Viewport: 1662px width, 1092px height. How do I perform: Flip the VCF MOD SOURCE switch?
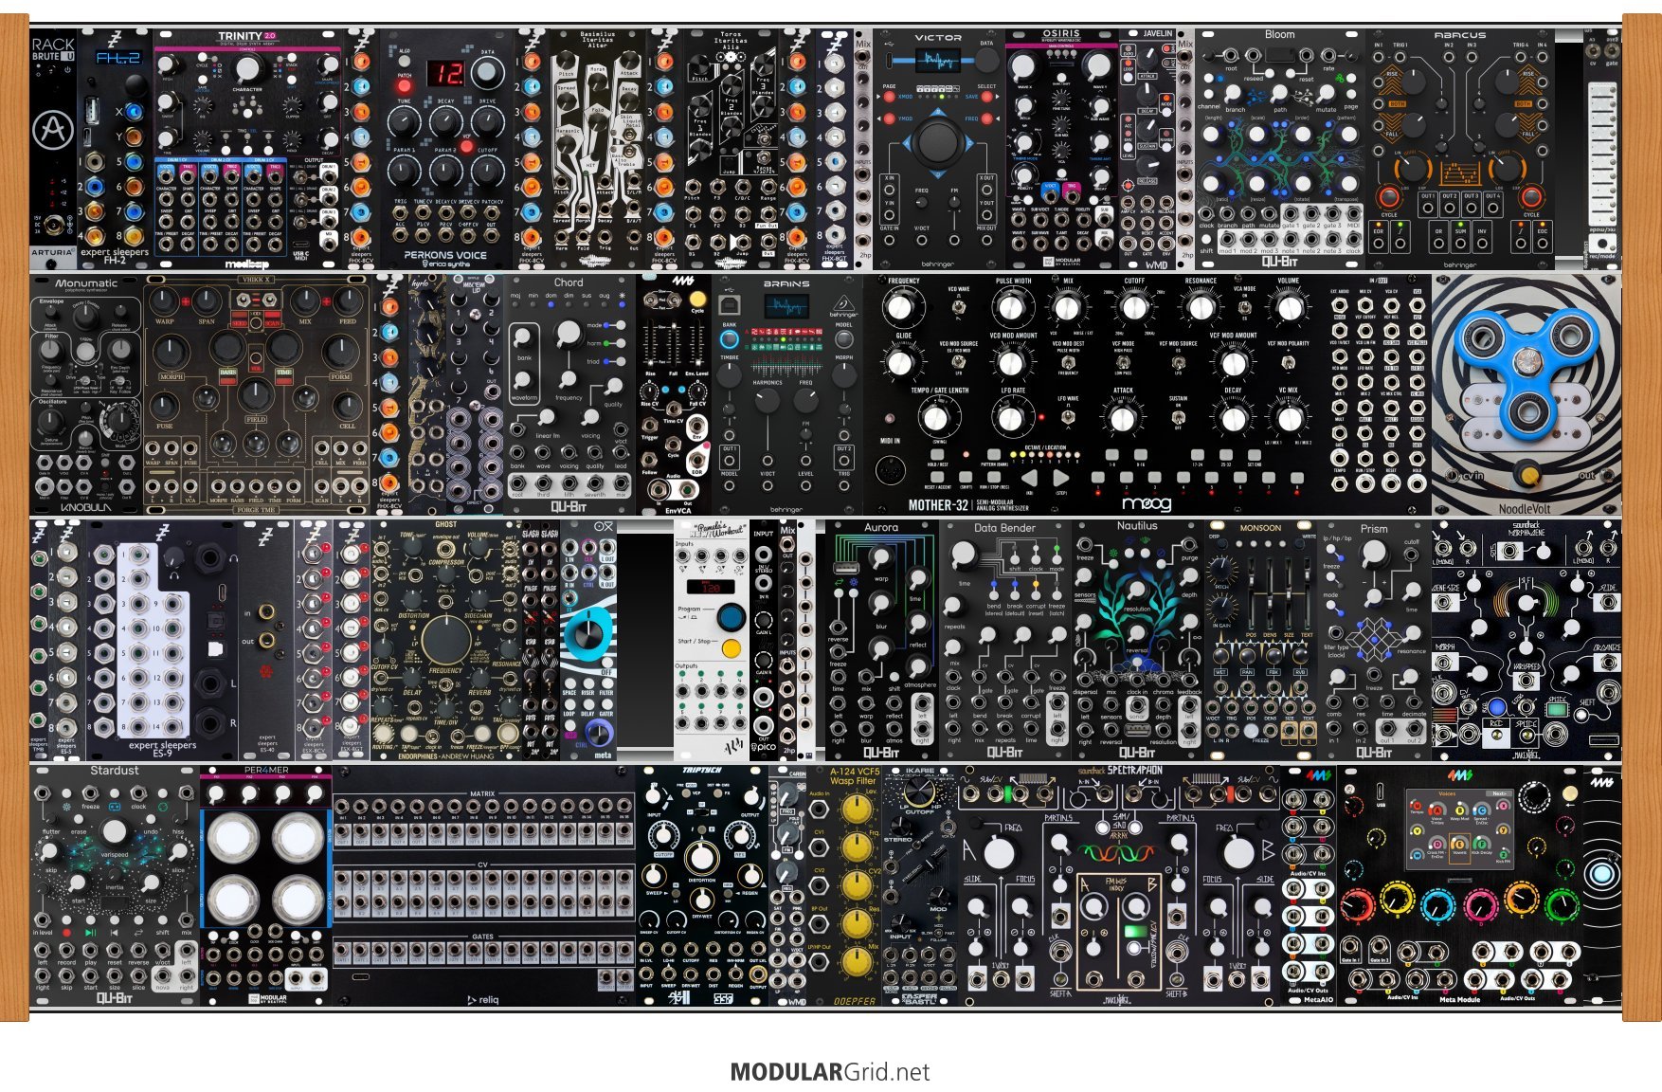tap(1178, 361)
